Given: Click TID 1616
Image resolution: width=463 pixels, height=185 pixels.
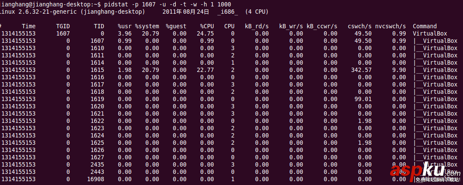Looking at the screenshot, I should tap(97, 77).
